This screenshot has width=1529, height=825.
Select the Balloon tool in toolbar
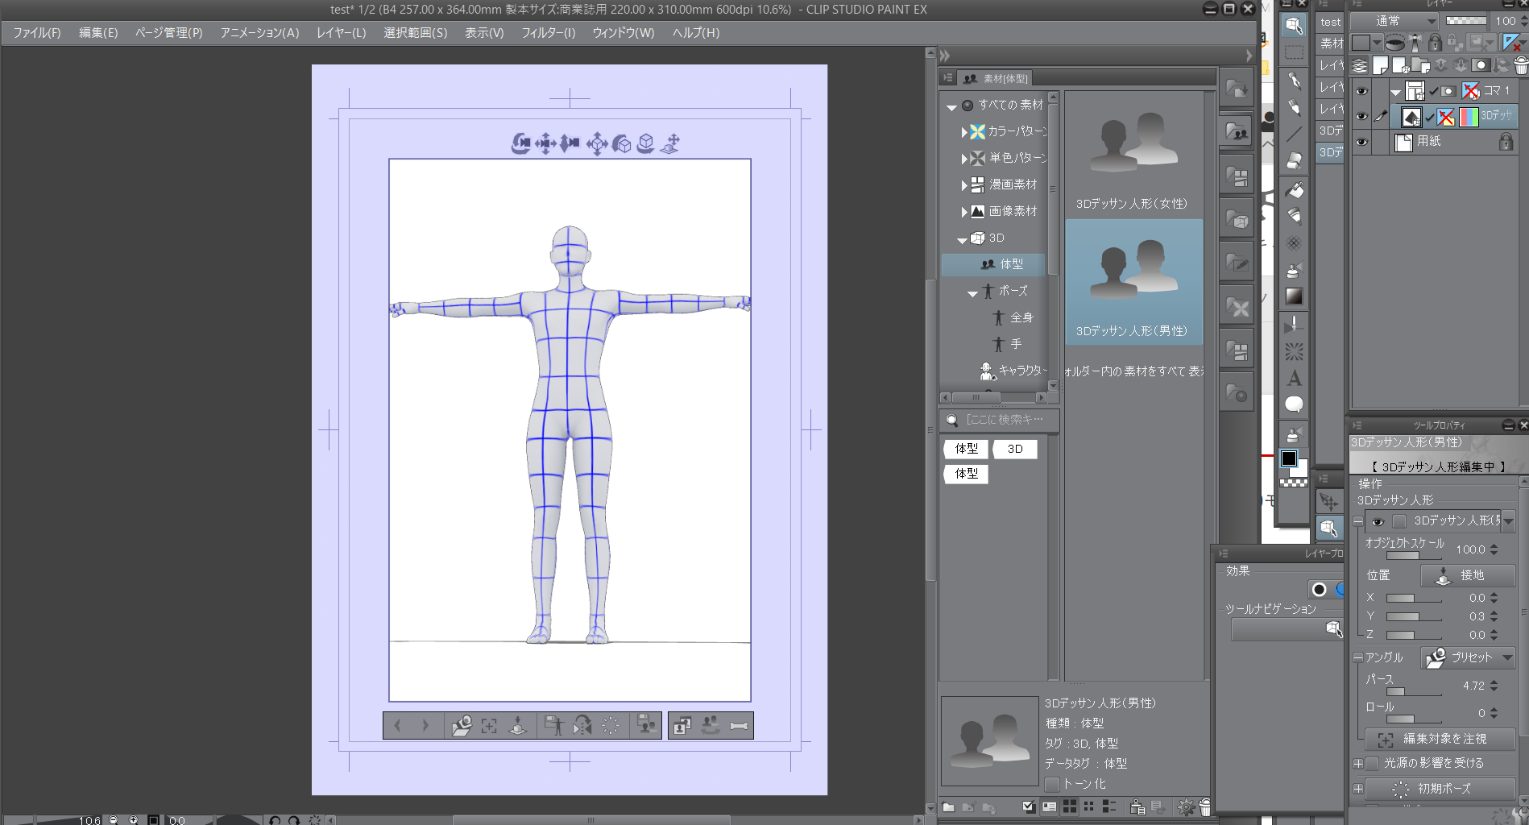click(x=1294, y=404)
